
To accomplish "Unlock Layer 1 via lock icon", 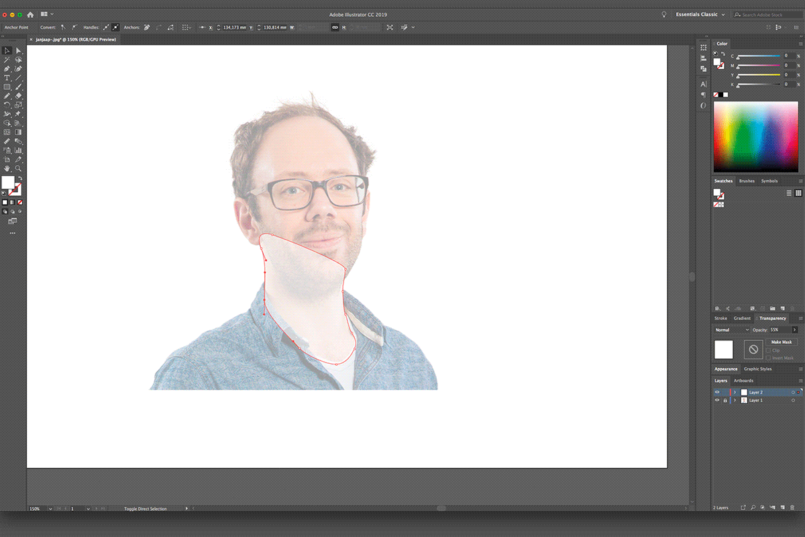I will coord(724,400).
